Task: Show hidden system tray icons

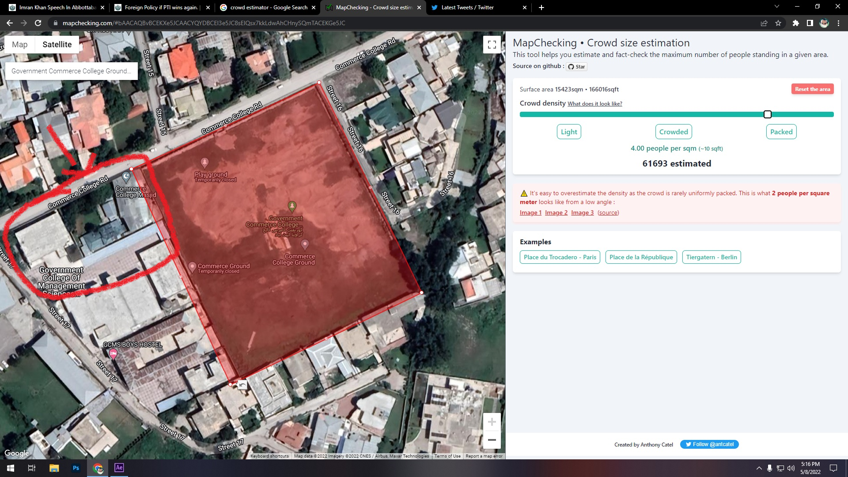Action: tap(759, 468)
